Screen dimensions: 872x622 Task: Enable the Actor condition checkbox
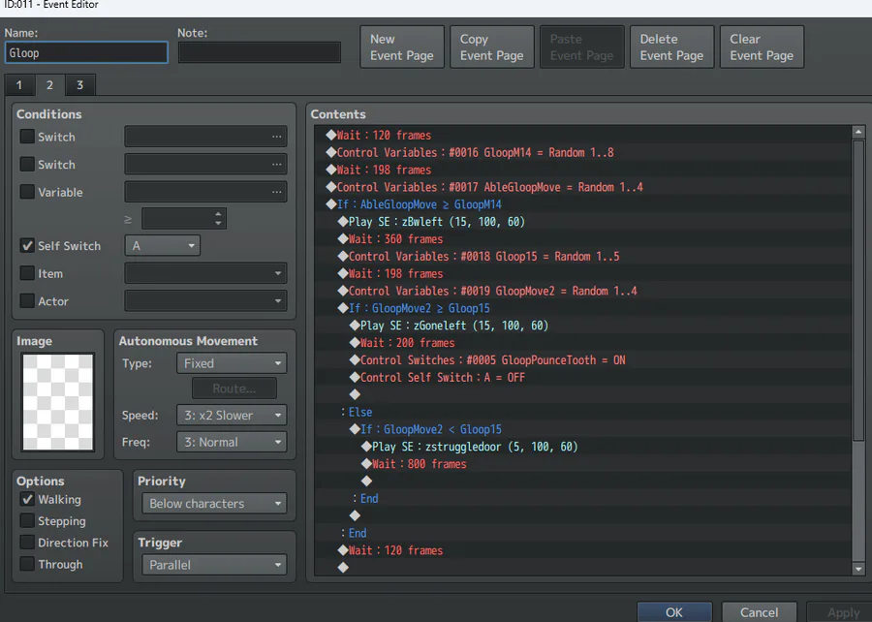(27, 300)
